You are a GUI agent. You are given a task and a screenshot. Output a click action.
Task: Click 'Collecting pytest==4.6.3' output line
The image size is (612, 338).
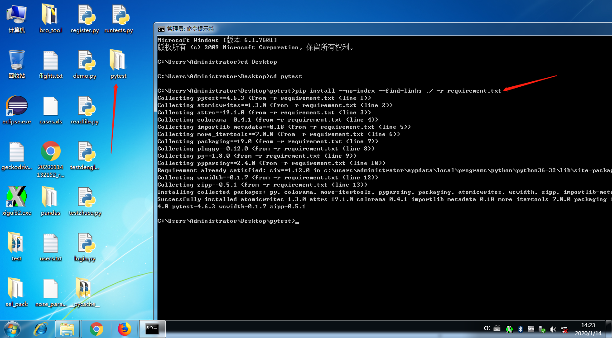click(264, 98)
